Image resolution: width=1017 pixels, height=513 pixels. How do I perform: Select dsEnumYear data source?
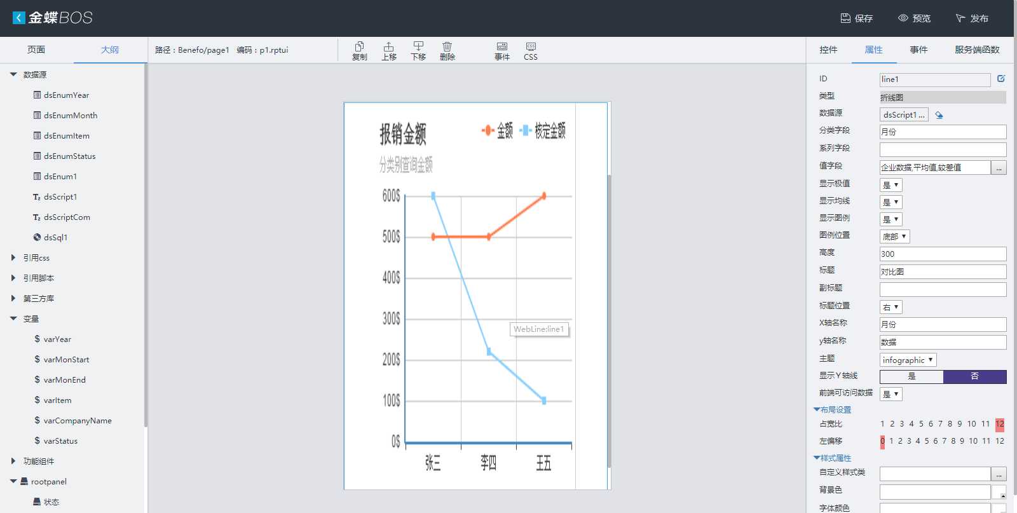point(66,95)
